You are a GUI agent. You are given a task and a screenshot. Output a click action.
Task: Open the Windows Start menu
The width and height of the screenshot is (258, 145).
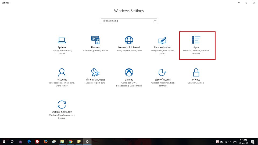[x=4, y=142]
